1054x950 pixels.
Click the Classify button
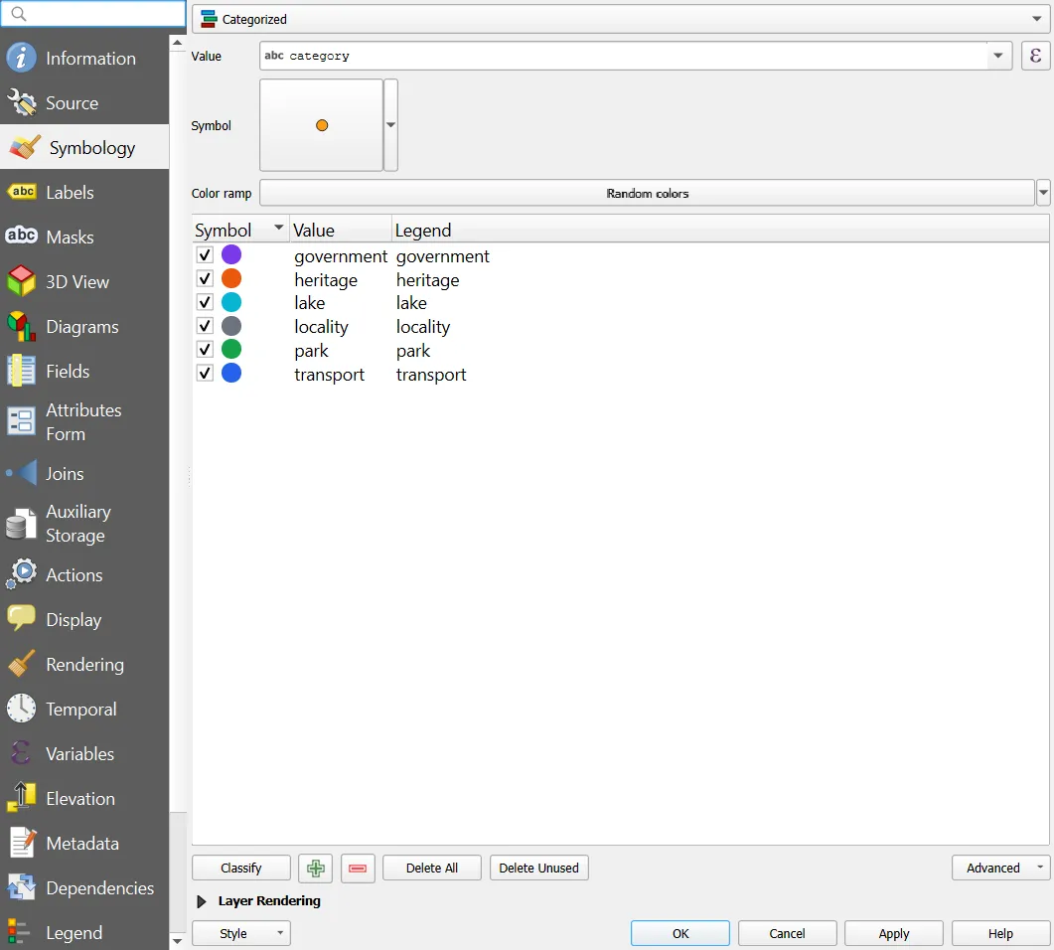click(x=241, y=868)
